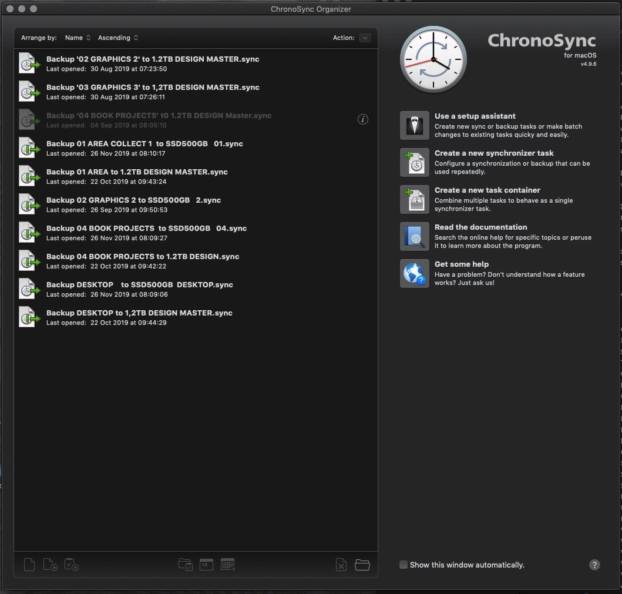The image size is (622, 594).
Task: Open the Arrange by Name dropdown
Action: pyautogui.click(x=78, y=38)
